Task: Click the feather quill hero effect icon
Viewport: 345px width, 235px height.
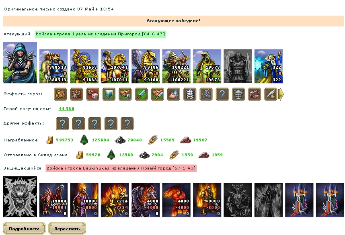Action: [271, 94]
